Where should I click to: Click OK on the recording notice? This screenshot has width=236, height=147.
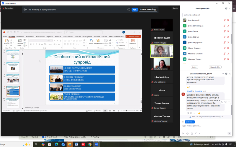[135, 10]
